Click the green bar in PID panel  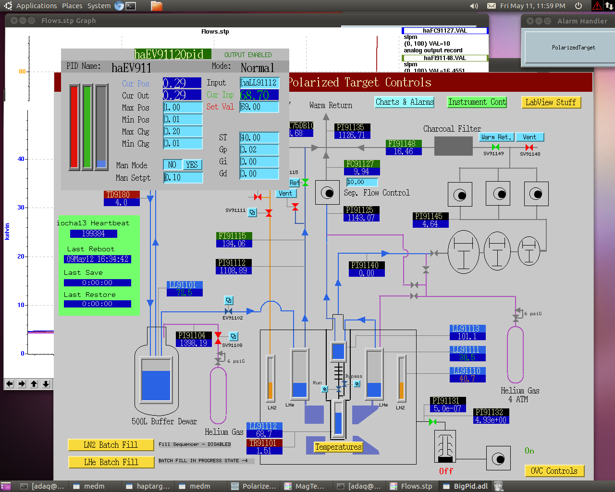[x=87, y=127]
